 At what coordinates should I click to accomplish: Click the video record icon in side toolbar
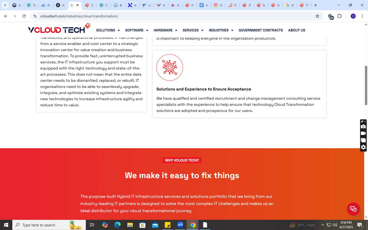[x=363, y=133]
